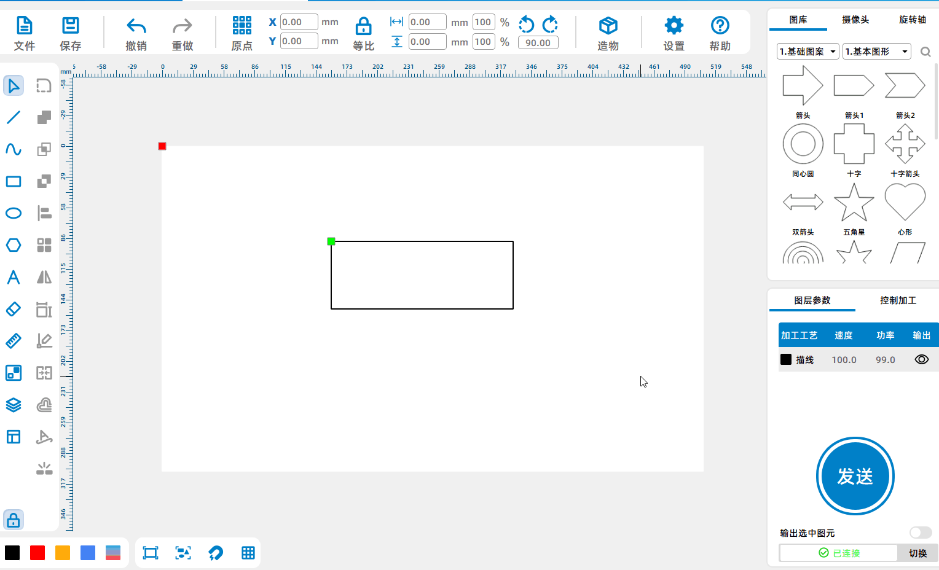Select the rectangle drawing tool
939x570 pixels.
14,181
